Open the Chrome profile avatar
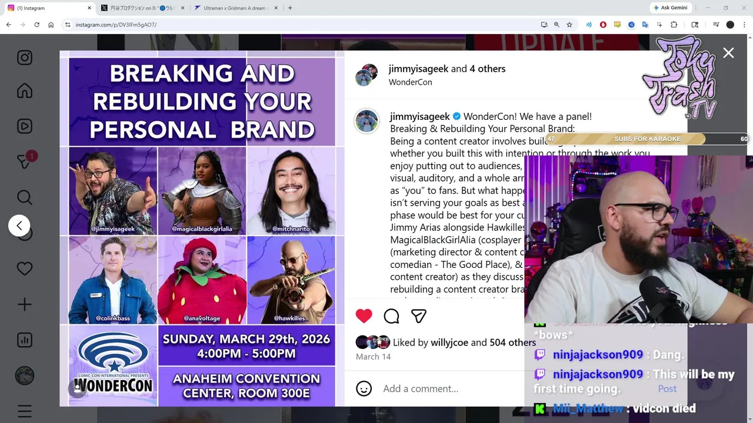Screen dimensions: 753x423 click(730, 25)
